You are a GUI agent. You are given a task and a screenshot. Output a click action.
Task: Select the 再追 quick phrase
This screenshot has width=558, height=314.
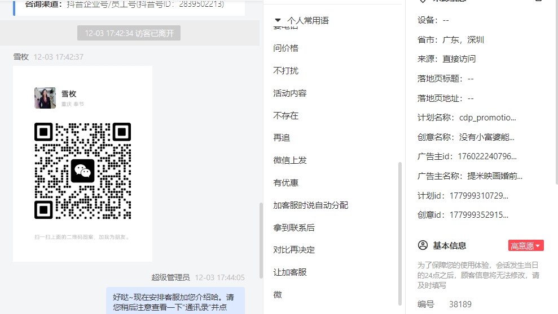pos(282,138)
